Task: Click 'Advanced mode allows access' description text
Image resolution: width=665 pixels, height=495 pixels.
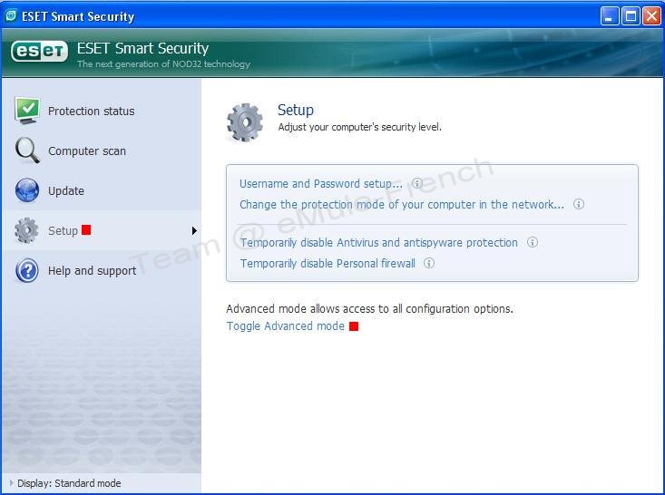Action: click(x=369, y=308)
